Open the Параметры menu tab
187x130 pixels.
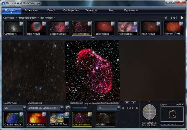coord(131,10)
